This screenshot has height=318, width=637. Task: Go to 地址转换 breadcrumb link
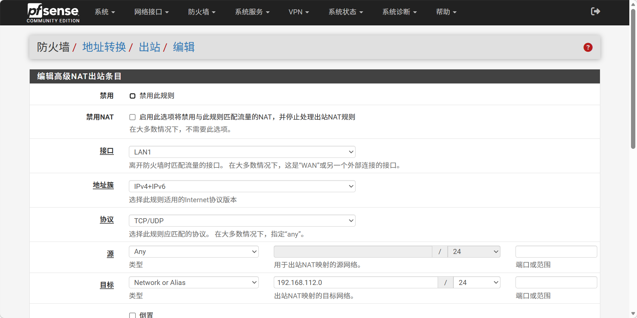click(104, 47)
